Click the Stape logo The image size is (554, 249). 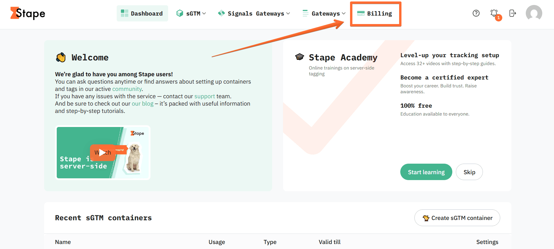(x=28, y=13)
